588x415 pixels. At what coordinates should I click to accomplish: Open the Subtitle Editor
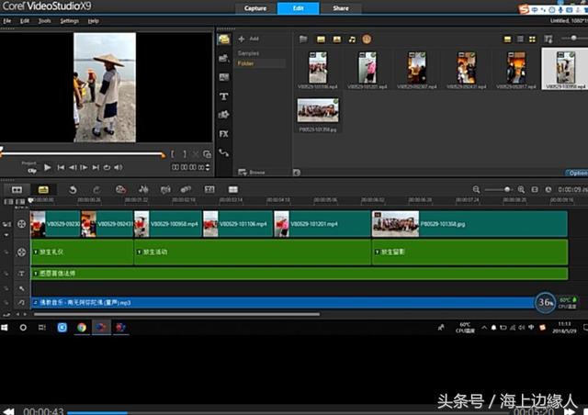point(209,190)
